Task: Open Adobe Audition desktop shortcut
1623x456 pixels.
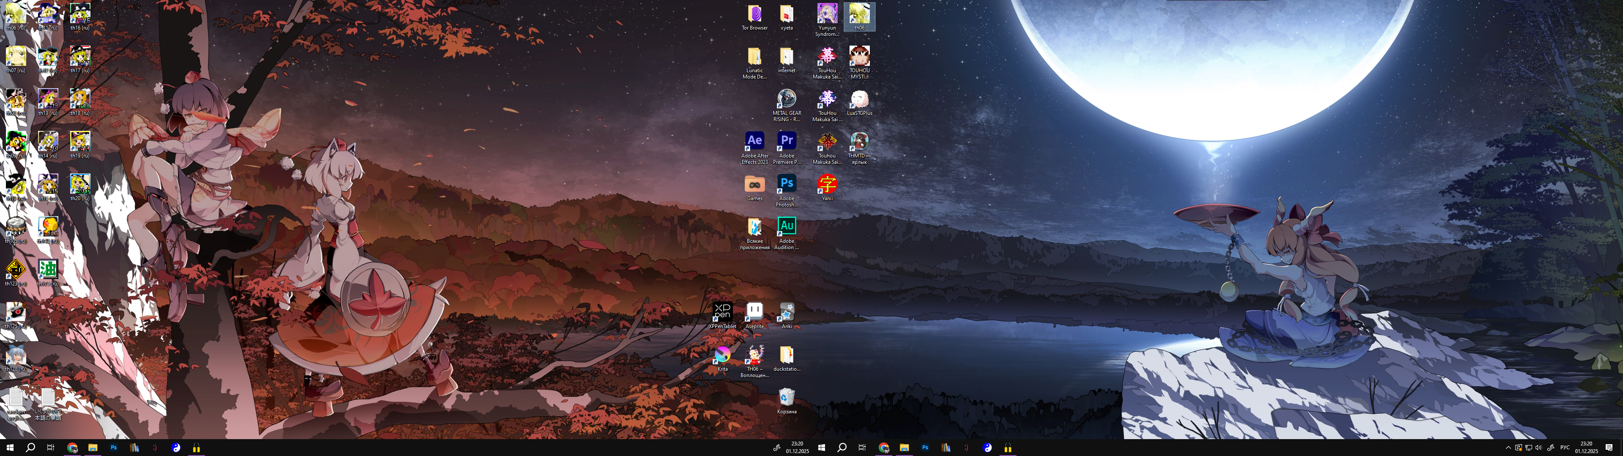Action: (x=786, y=226)
